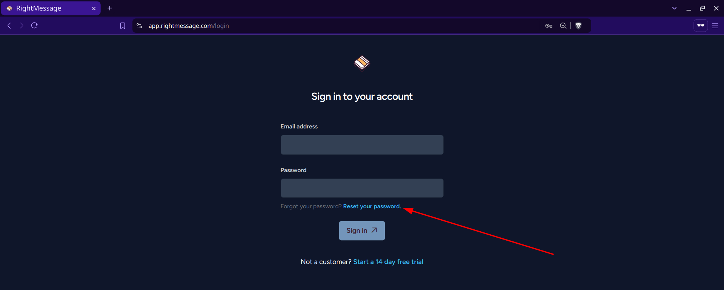The height and width of the screenshot is (290, 724).
Task: Start a 14 day free trial
Action: tap(388, 262)
